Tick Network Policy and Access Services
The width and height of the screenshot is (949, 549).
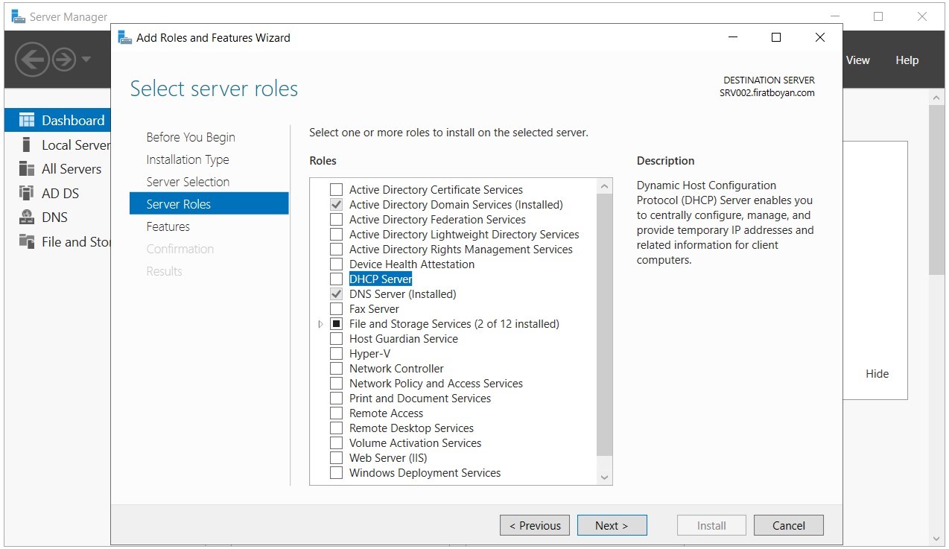point(337,384)
